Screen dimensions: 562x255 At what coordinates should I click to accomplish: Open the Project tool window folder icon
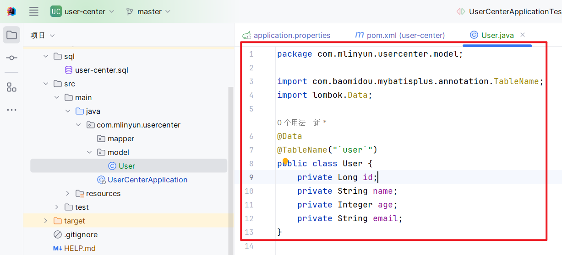(11, 35)
